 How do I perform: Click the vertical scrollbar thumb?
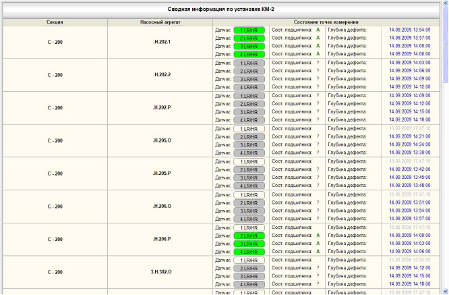coord(445,45)
